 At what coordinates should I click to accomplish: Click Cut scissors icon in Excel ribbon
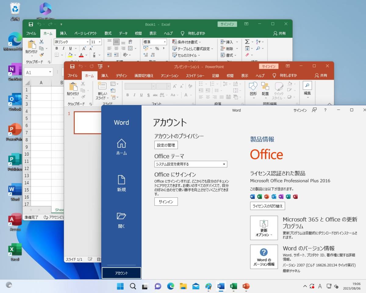pos(41,42)
